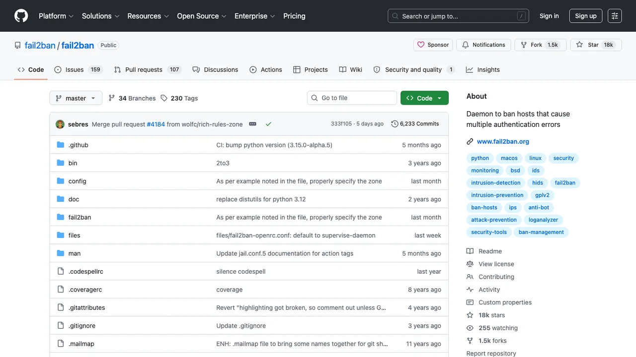Click the config folder icon
Viewport: 636px width, 357px height.
[61, 181]
